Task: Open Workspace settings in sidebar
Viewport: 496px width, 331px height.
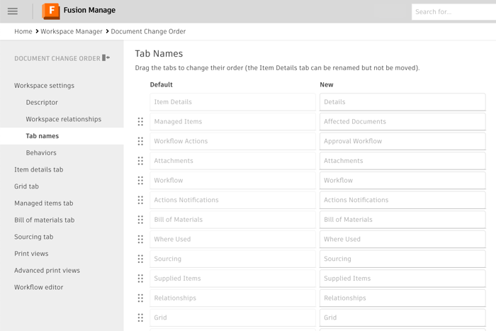Action: pos(44,86)
